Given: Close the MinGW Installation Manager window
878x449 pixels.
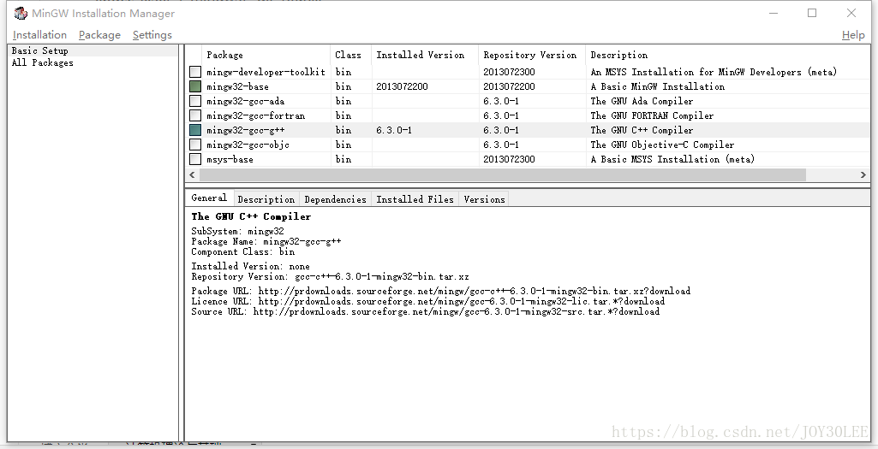Looking at the screenshot, I should click(851, 13).
